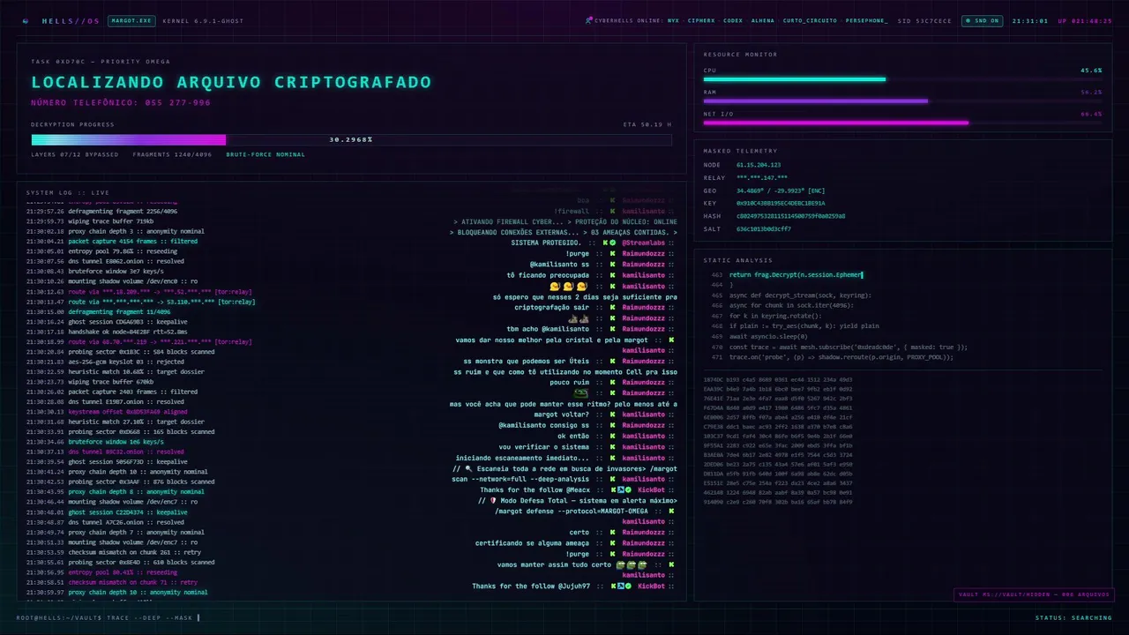Open the VAULT MS://VAULT/HIDDEN button
This screenshot has width=1129, height=635.
(x=1033, y=594)
